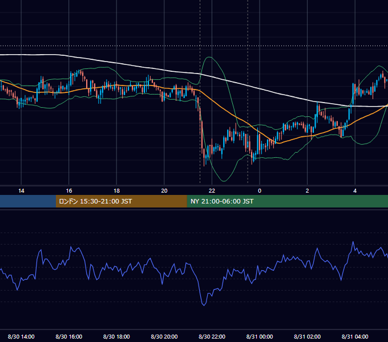Viewport: 388px width, 342px height.
Task: Click the 8/30 14:00 time label
Action: pyautogui.click(x=21, y=336)
